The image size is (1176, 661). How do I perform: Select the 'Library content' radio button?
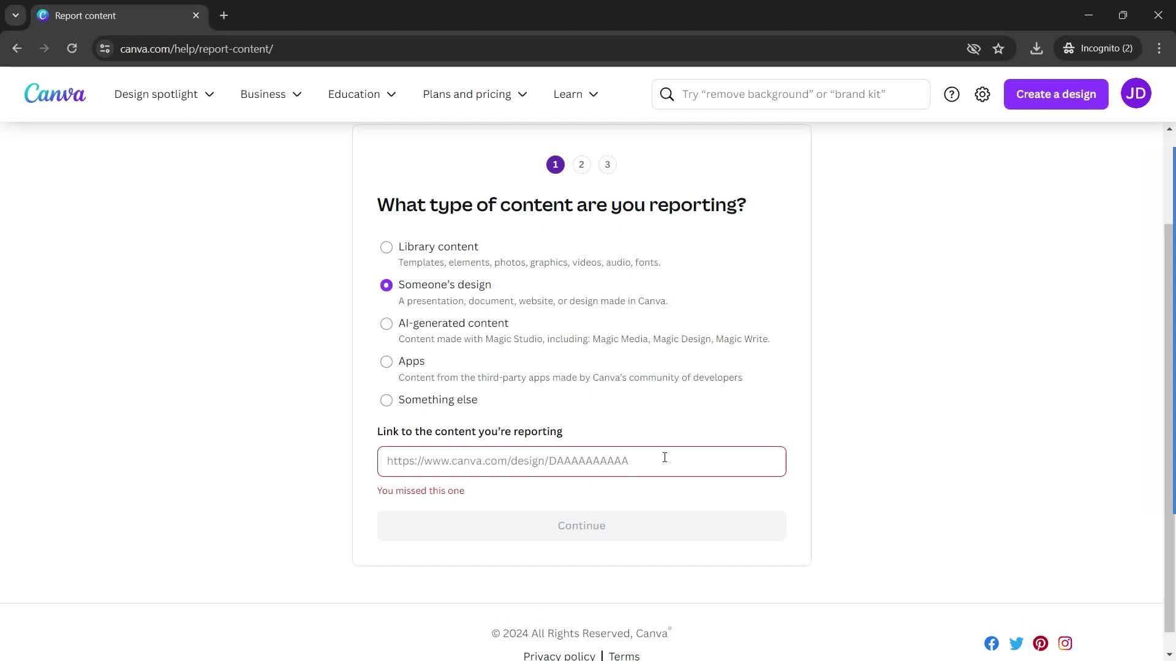point(386,247)
